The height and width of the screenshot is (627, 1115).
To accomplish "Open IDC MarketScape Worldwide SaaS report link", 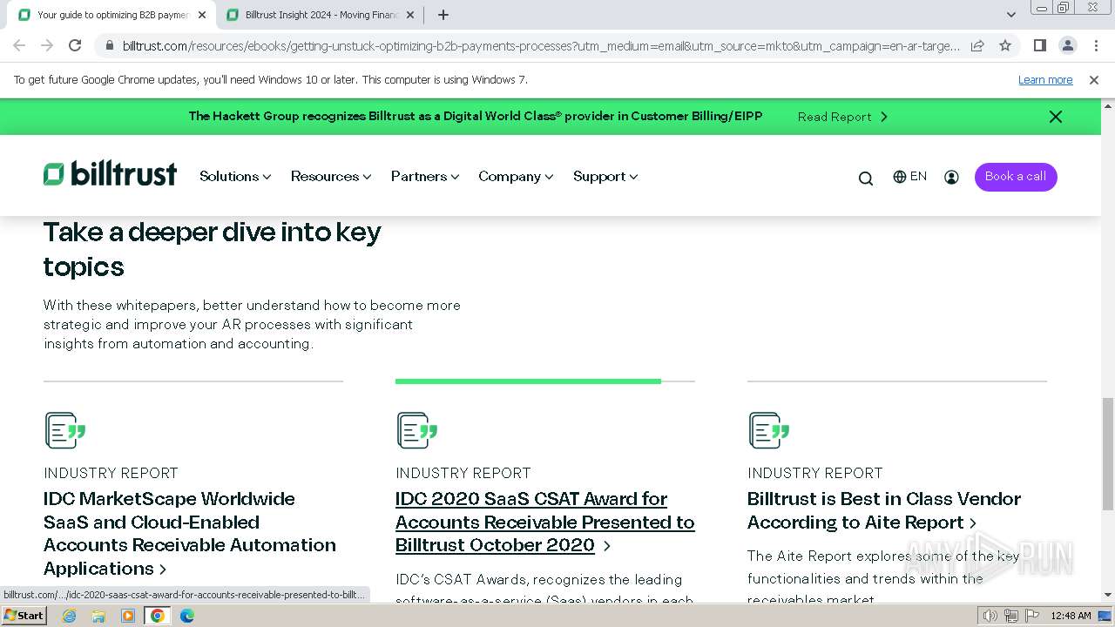I will pos(190,533).
